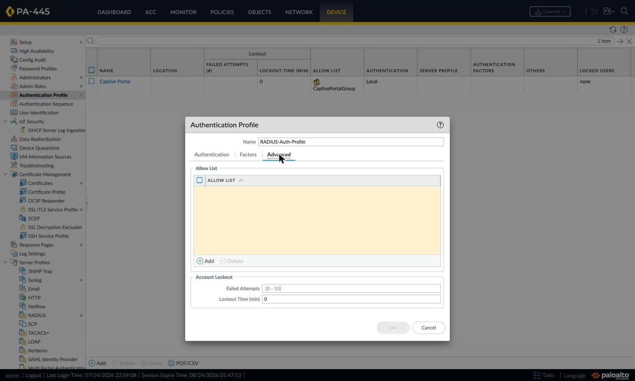Clear the search filter with the X icon
Screen dimensions: 635x381
click(629, 41)
